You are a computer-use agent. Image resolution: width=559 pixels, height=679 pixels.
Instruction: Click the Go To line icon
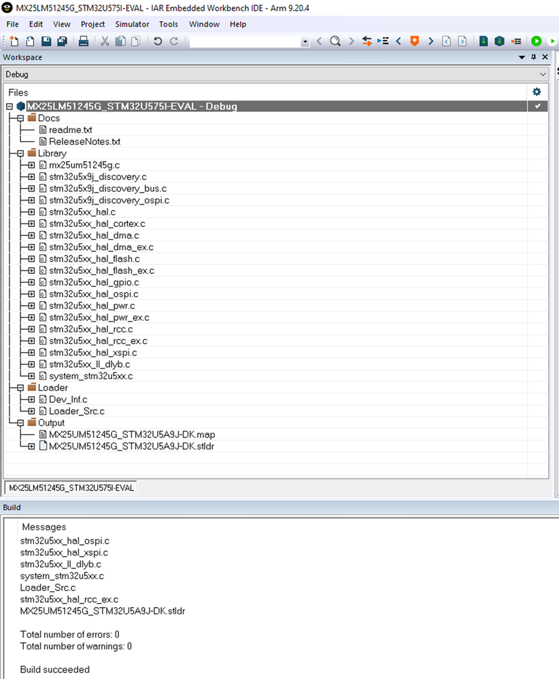coord(383,41)
